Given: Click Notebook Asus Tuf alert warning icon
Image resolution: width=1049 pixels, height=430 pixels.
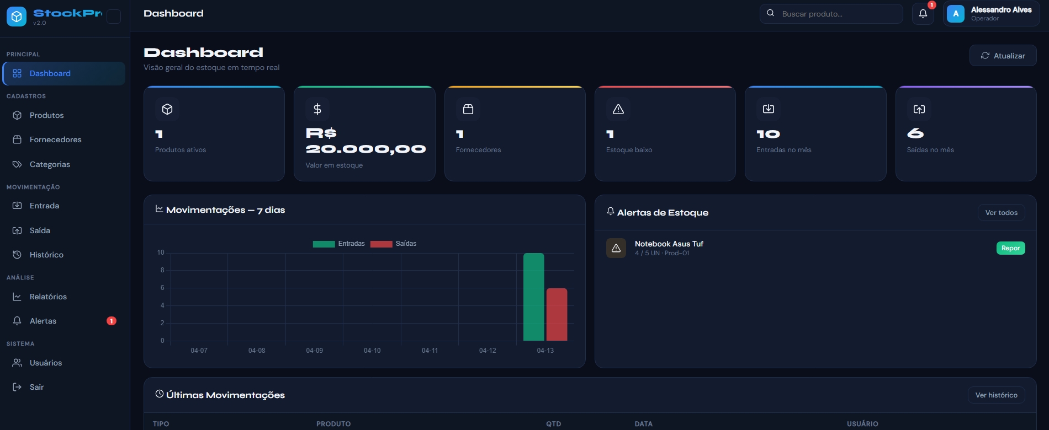Looking at the screenshot, I should tap(616, 248).
